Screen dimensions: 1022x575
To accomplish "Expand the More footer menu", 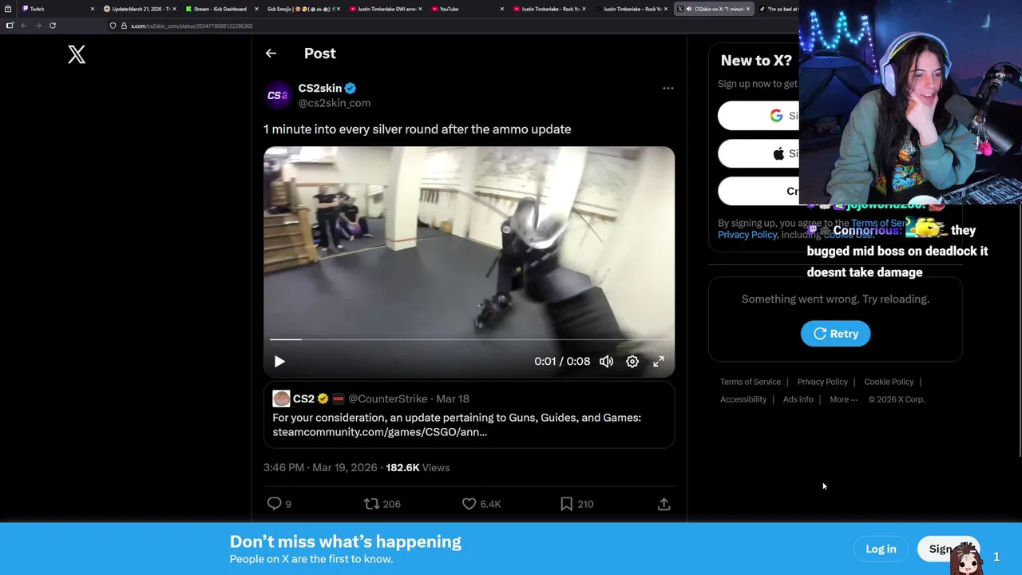I will [x=843, y=399].
